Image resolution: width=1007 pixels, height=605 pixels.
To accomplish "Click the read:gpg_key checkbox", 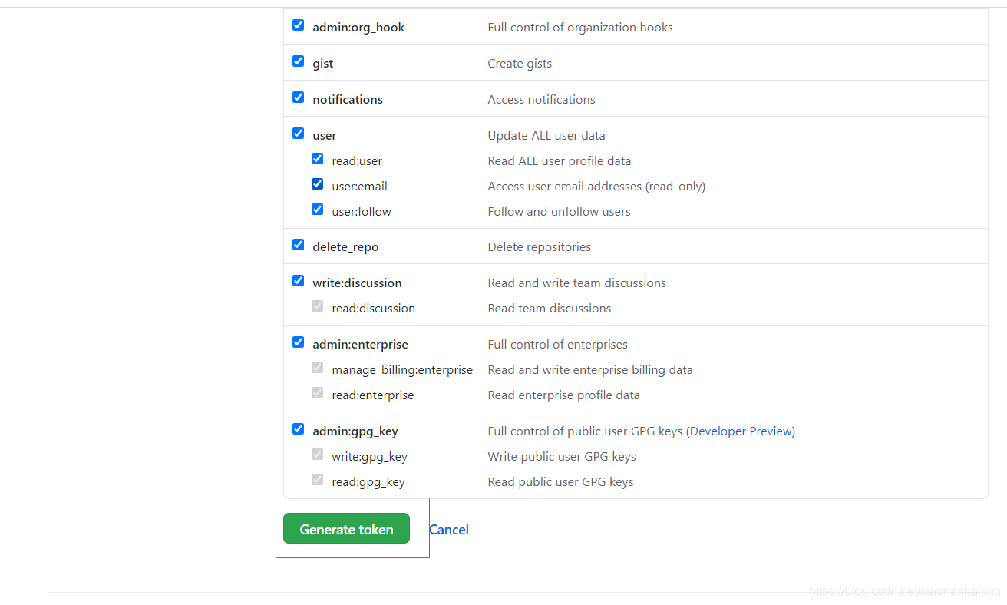I will (x=317, y=480).
